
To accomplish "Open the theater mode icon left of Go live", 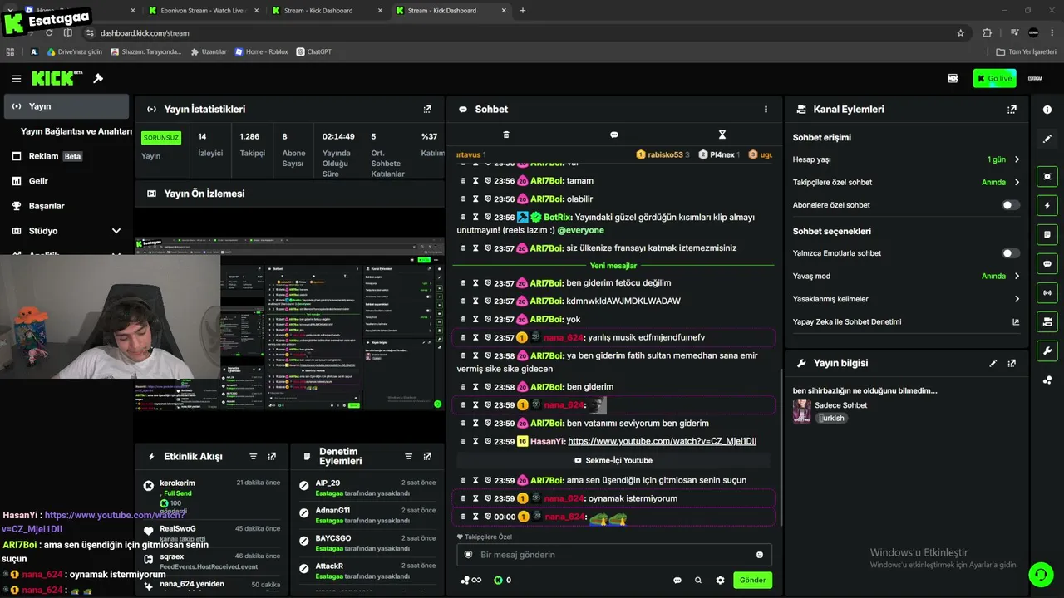I will (x=953, y=78).
